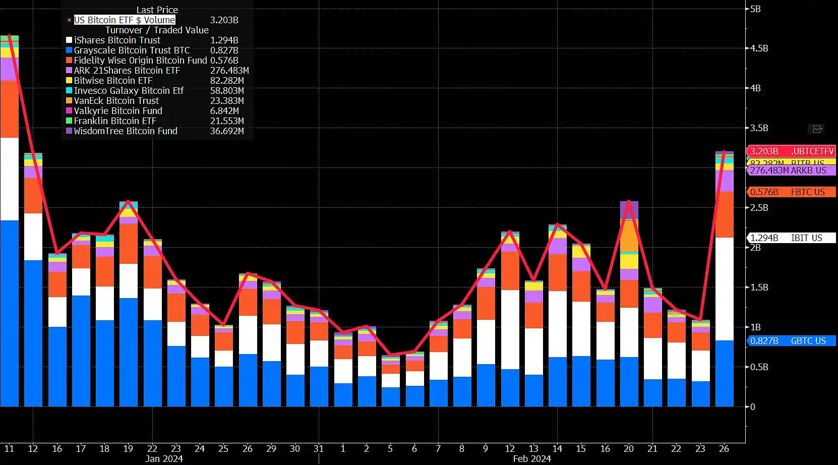Click the Valkyrie Bitcoin Fund pink legend swatch
The height and width of the screenshot is (465, 838).
69,111
